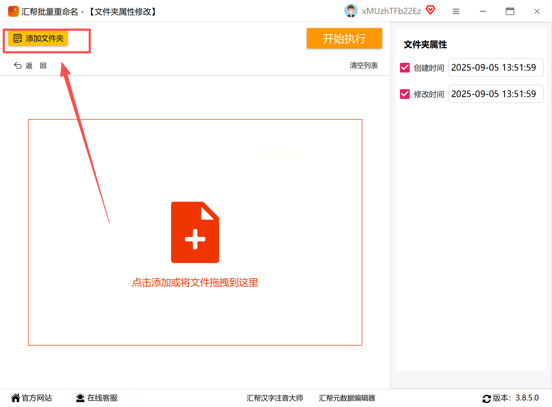Click the online customer service headset icon

click(80, 398)
